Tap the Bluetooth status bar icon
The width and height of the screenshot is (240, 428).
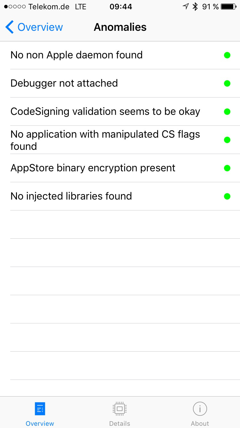click(x=195, y=7)
